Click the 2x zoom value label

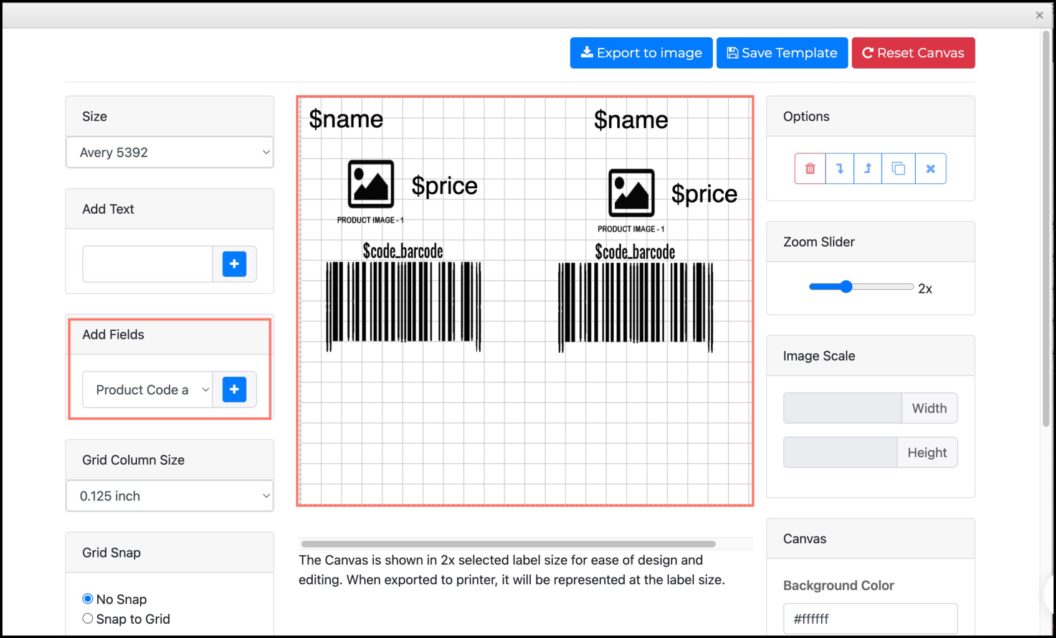coord(925,288)
